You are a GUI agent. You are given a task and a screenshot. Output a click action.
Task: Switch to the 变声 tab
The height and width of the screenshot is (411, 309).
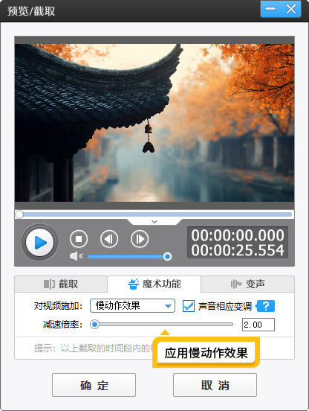pyautogui.click(x=247, y=284)
